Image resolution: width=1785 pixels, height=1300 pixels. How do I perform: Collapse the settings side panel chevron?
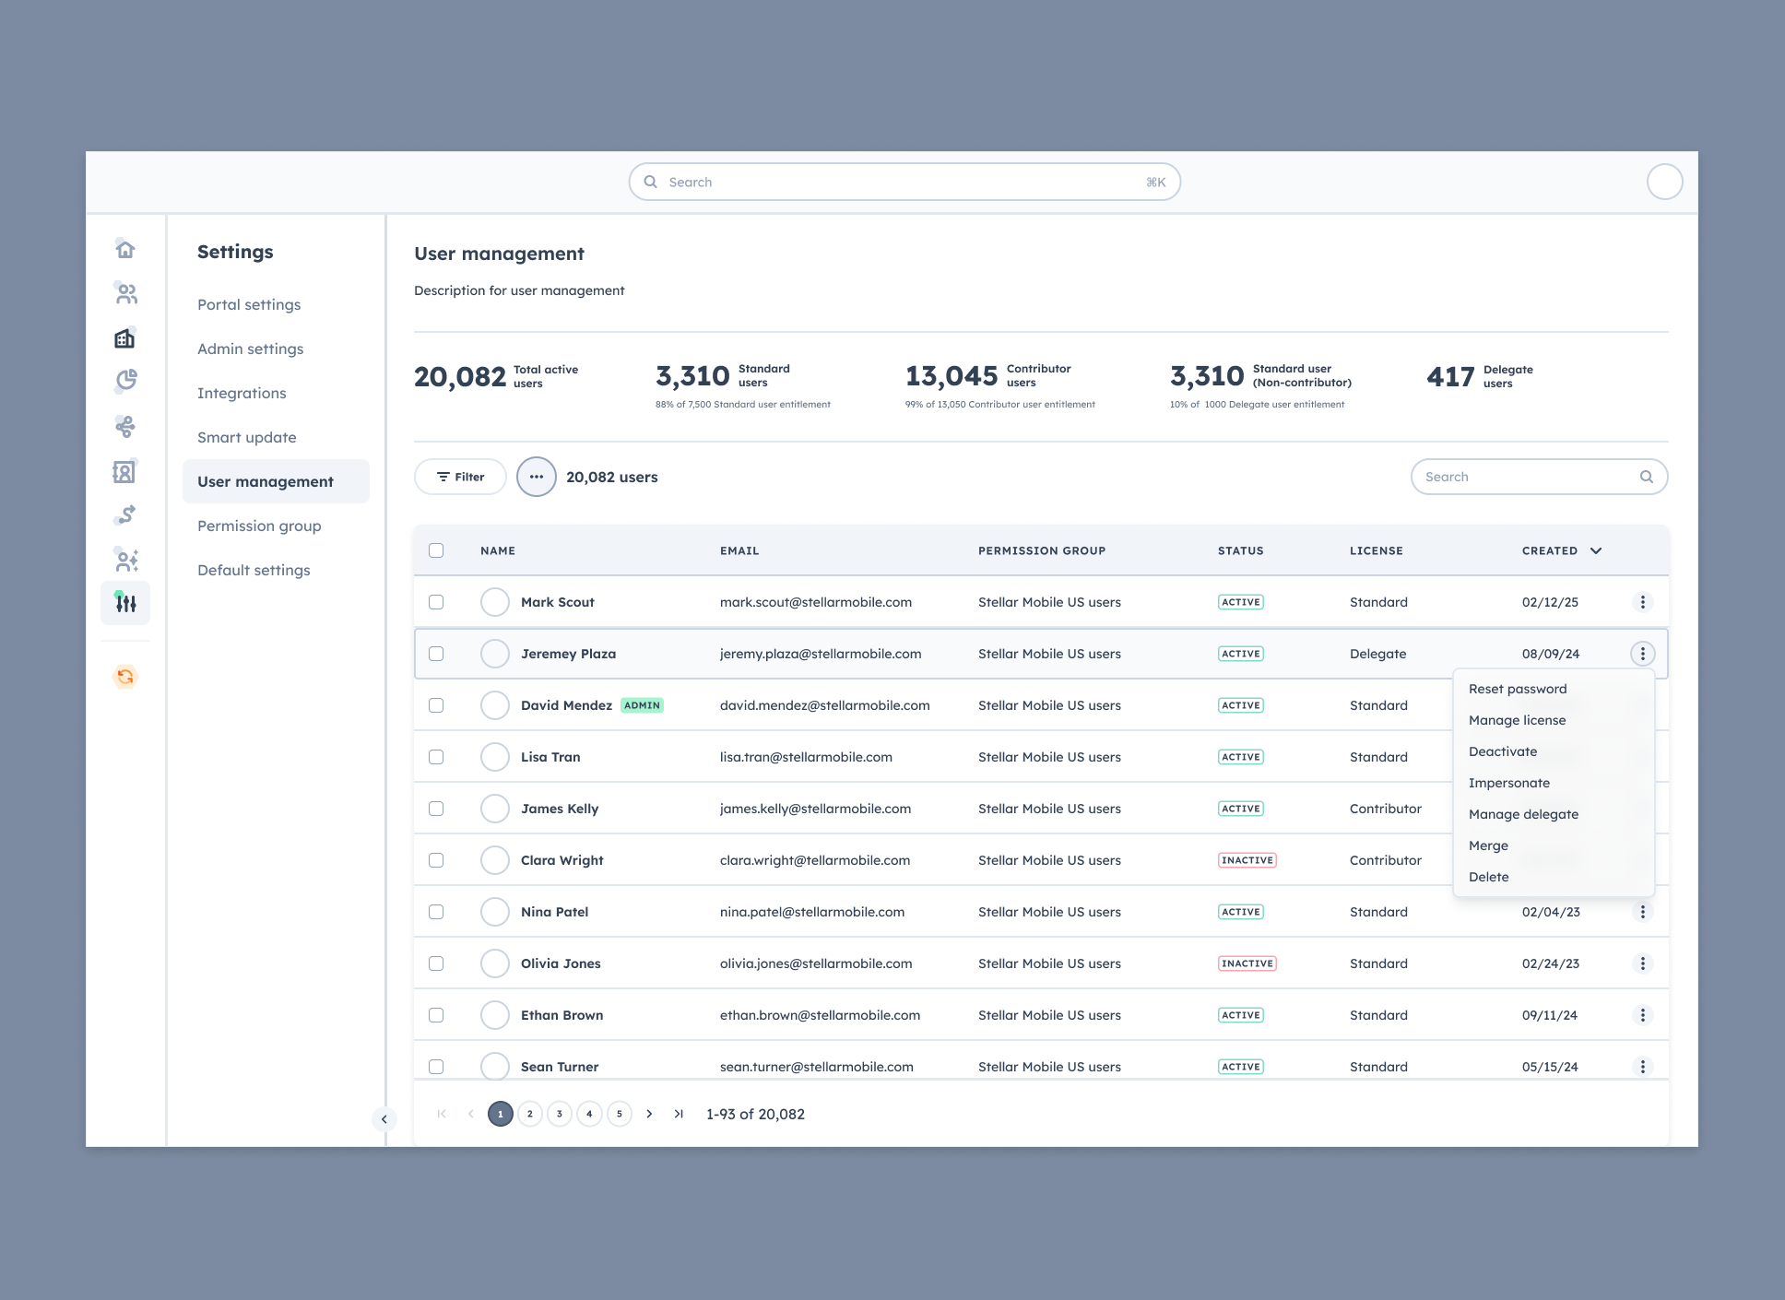point(384,1118)
